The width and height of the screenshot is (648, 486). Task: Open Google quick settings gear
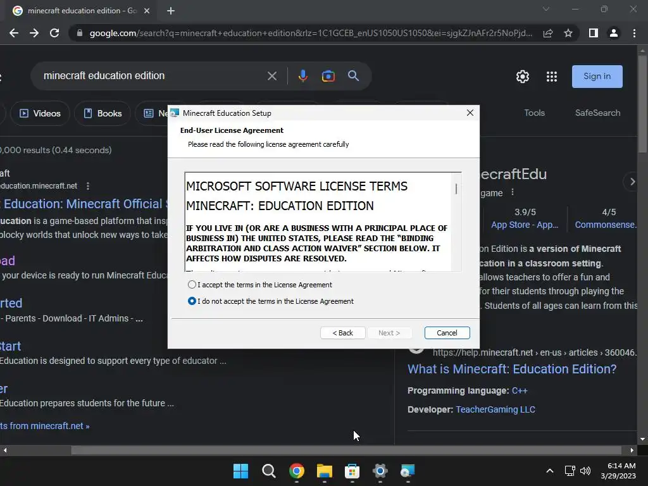click(522, 77)
